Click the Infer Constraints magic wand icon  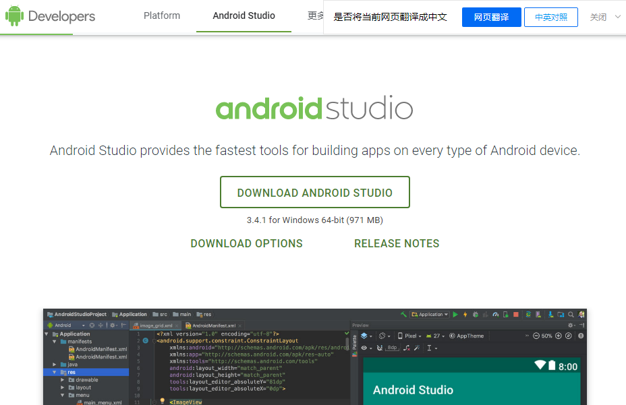click(x=417, y=348)
